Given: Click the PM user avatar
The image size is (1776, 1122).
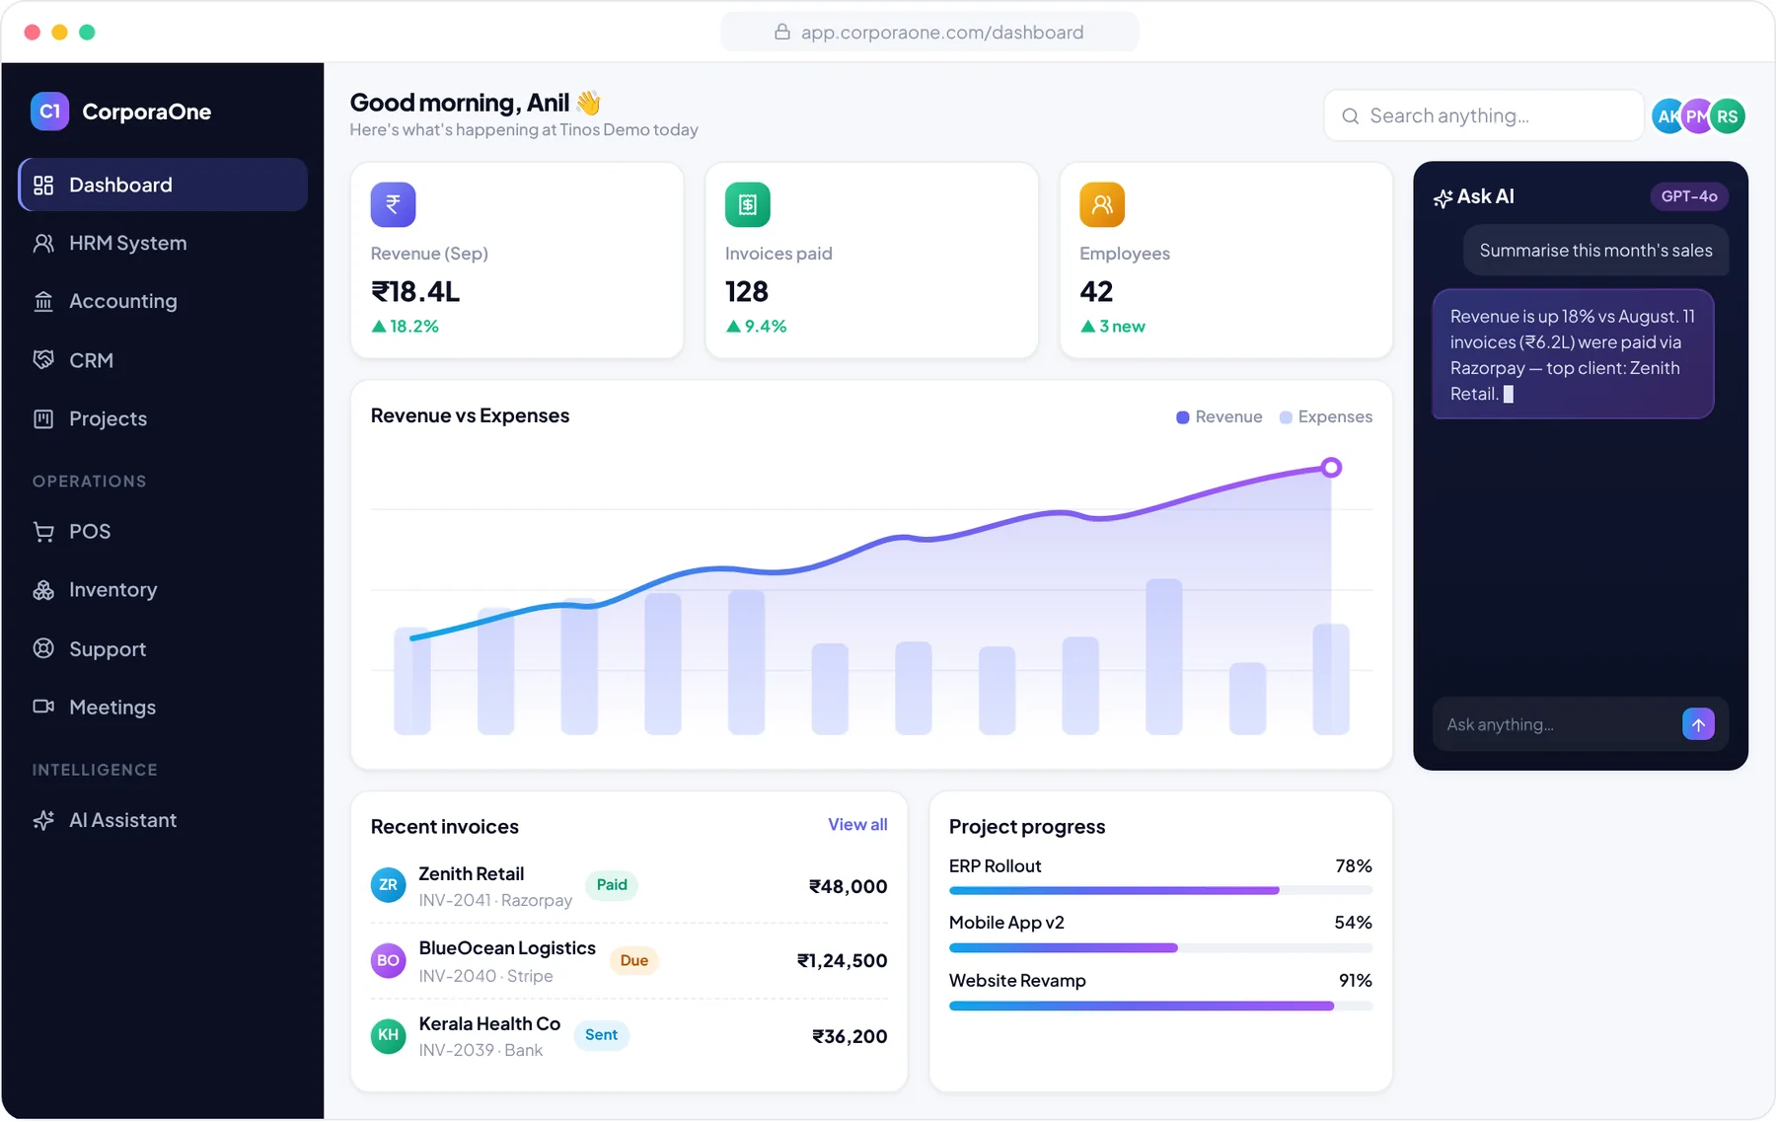Looking at the screenshot, I should [x=1697, y=116].
